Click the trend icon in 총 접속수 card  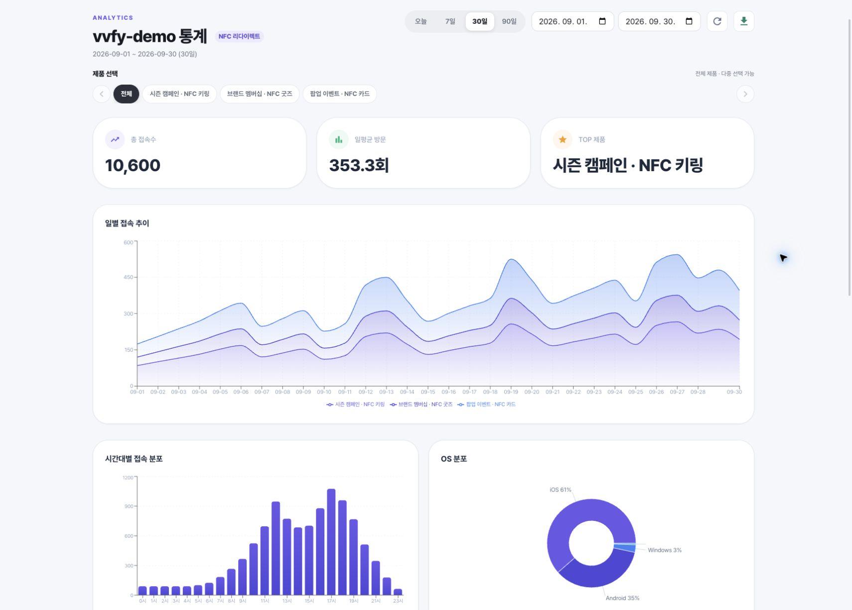(115, 139)
